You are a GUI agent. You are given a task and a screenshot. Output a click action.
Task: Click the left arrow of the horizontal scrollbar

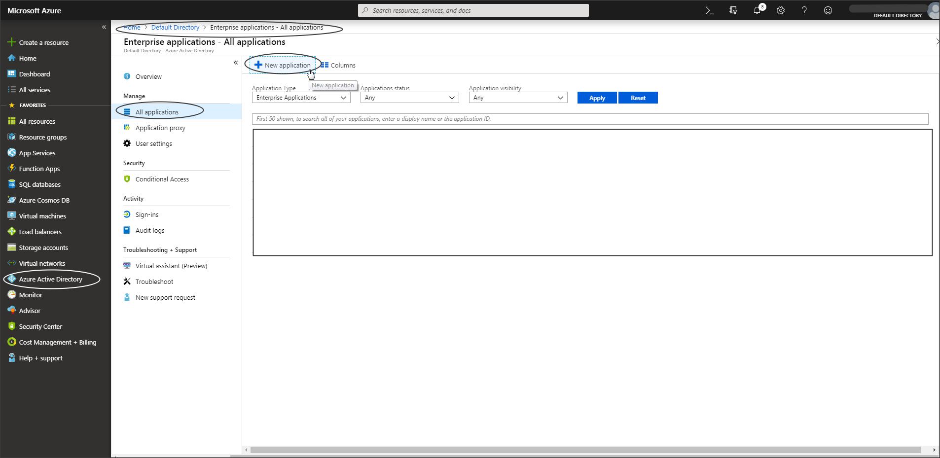246,450
